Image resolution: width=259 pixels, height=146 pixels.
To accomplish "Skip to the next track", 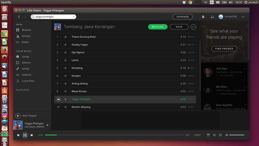I will pos(32,135).
